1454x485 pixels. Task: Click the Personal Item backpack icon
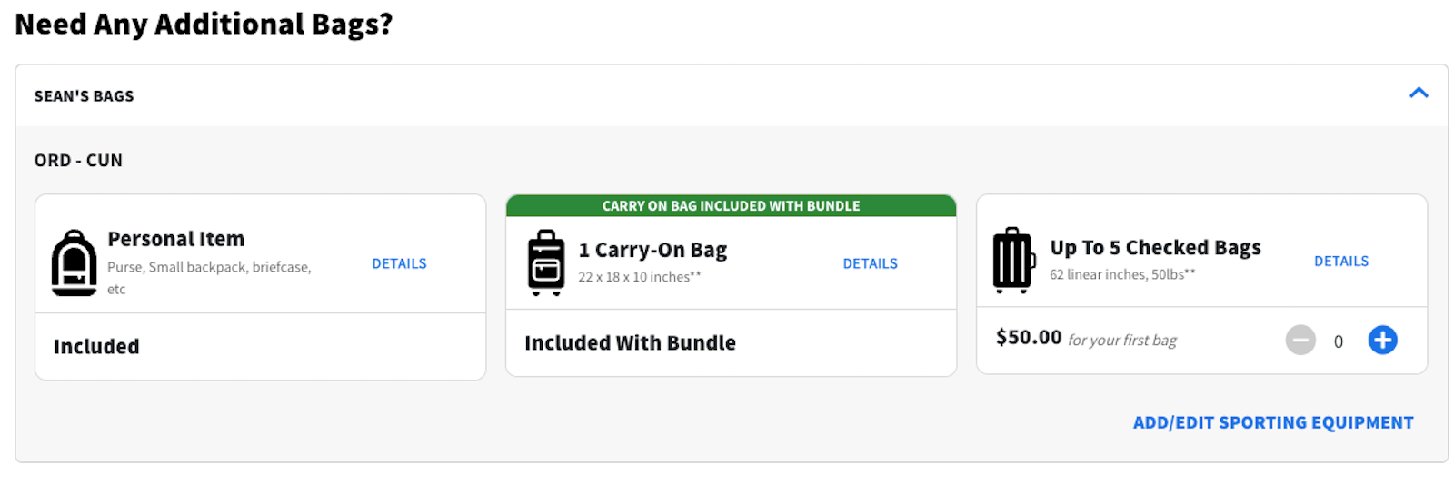point(74,263)
